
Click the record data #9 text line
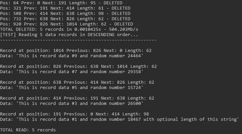(72, 56)
